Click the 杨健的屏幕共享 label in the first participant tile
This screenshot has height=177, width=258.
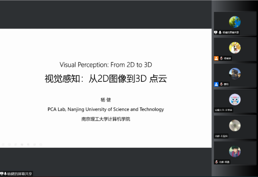231,33
